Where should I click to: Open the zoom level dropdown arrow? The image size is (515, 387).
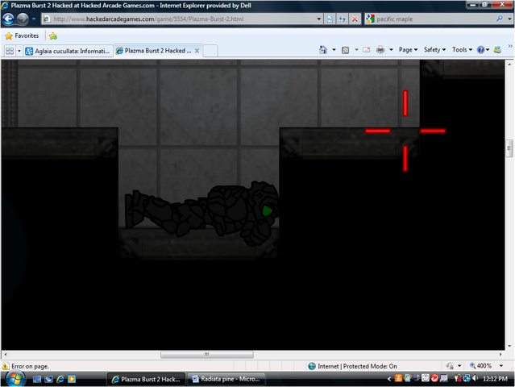[501, 366]
